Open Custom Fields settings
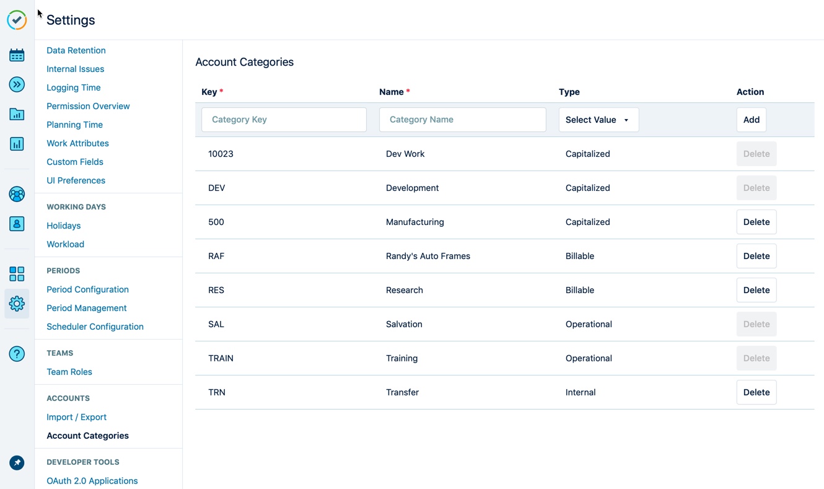 tap(75, 162)
